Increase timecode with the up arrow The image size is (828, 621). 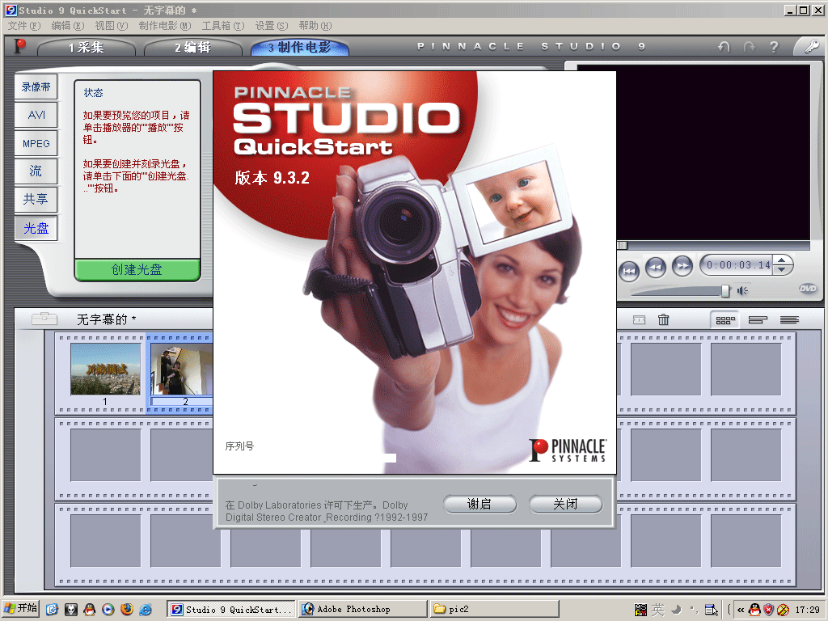pyautogui.click(x=782, y=260)
